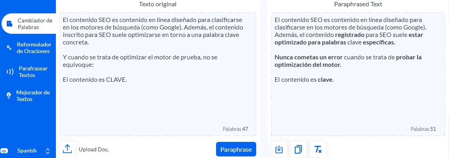Click the Reformulador de Oraciones gears icon
This screenshot has width=449, height=158.
[9, 48]
